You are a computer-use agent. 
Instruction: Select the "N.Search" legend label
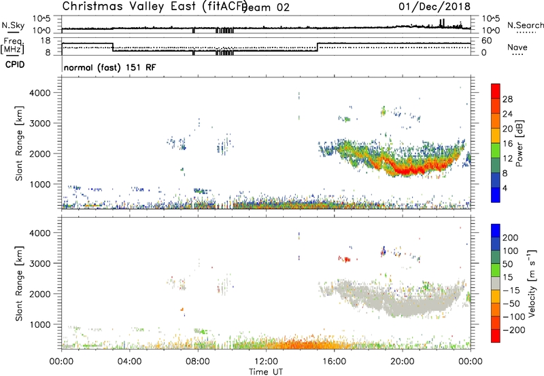(x=525, y=25)
